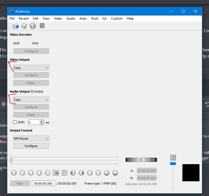The width and height of the screenshot is (209, 196).
Task: Open the File menu
Action: click(12, 19)
